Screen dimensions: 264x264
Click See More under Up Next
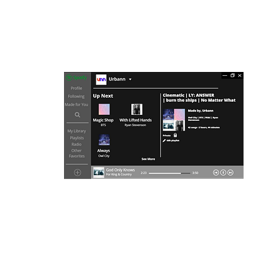[148, 159]
